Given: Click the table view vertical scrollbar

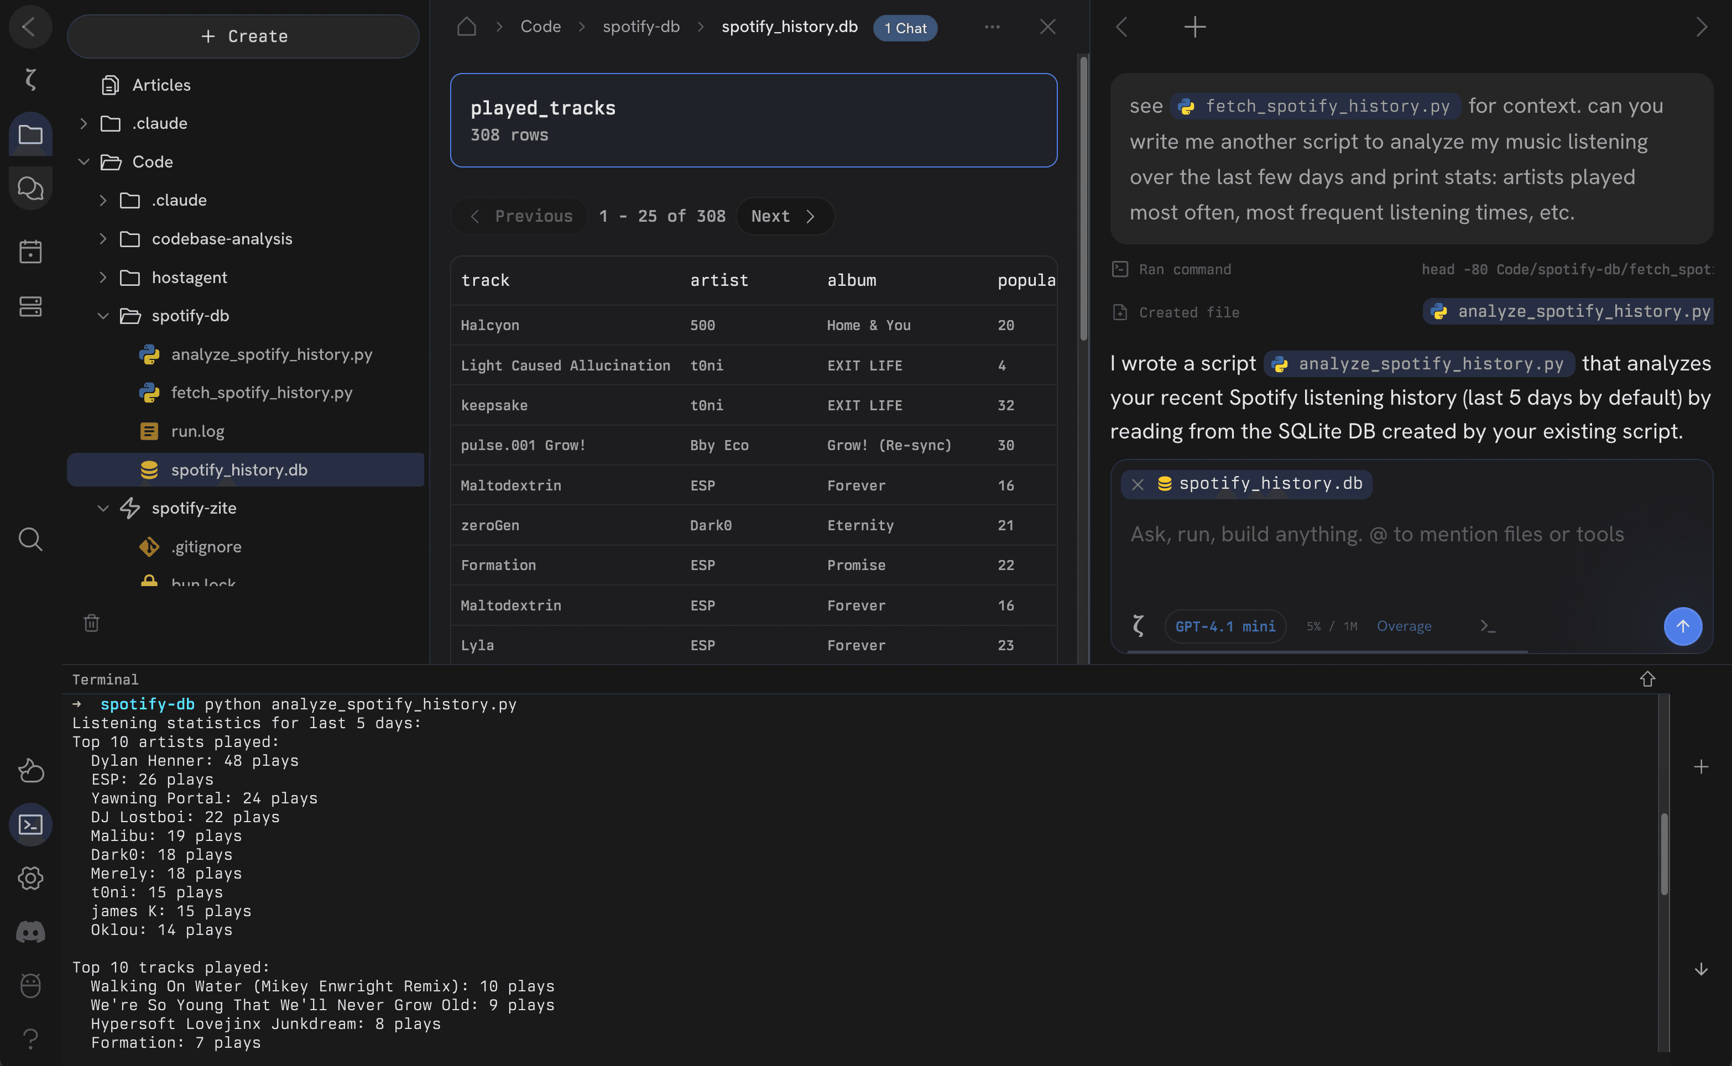Looking at the screenshot, I should (1083, 199).
